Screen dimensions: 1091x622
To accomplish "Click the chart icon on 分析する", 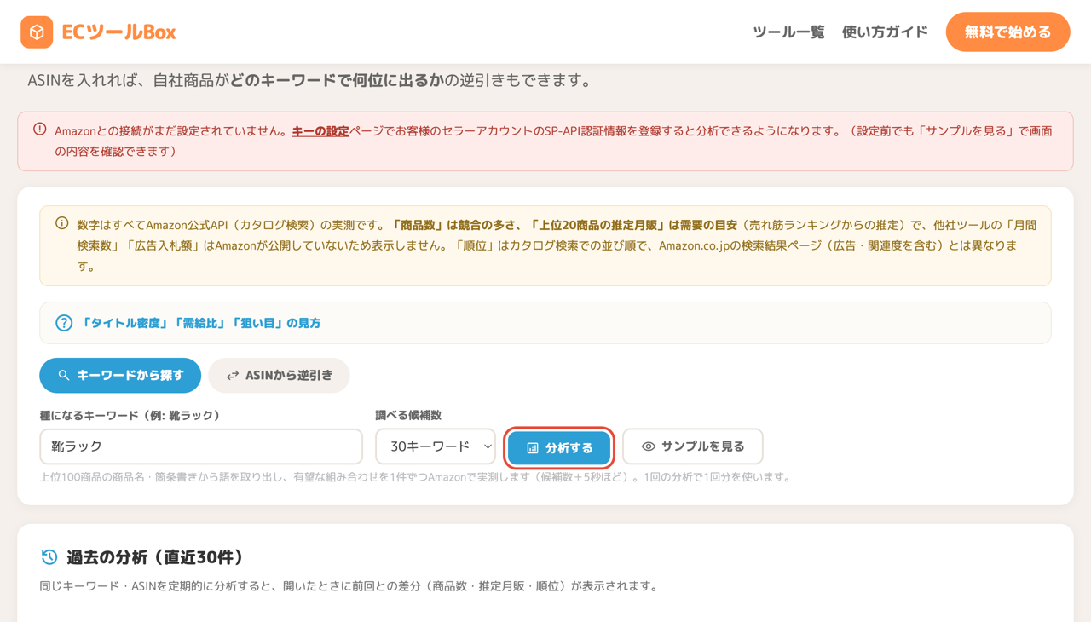I will [533, 447].
